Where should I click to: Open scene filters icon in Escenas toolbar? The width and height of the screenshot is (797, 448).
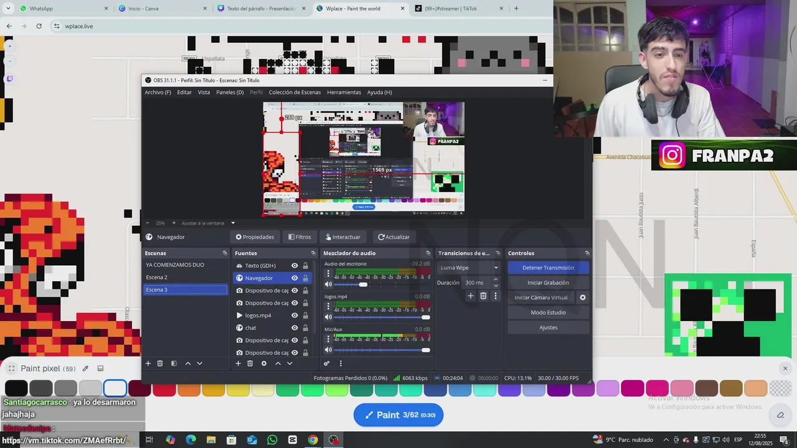point(174,363)
